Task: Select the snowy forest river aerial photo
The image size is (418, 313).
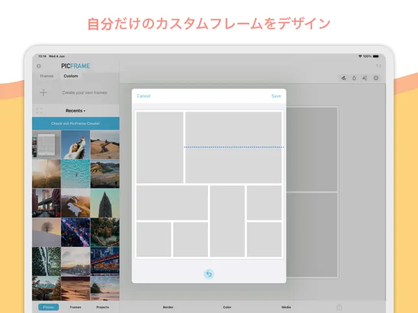Action: click(46, 261)
